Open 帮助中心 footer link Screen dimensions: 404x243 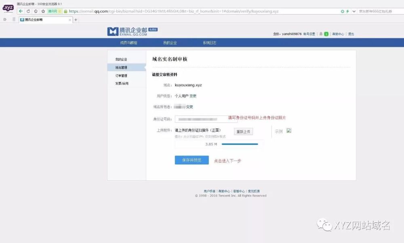click(224, 191)
